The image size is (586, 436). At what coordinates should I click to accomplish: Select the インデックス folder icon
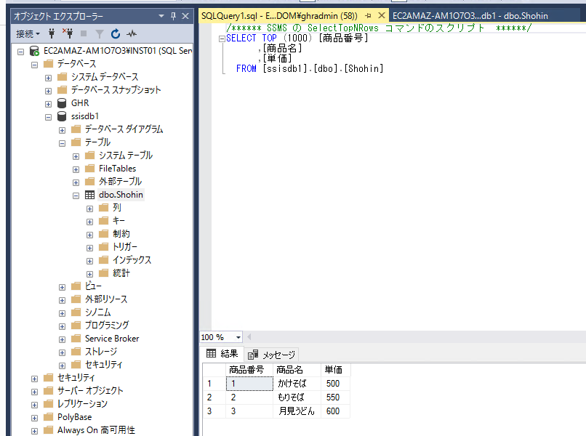[103, 260]
